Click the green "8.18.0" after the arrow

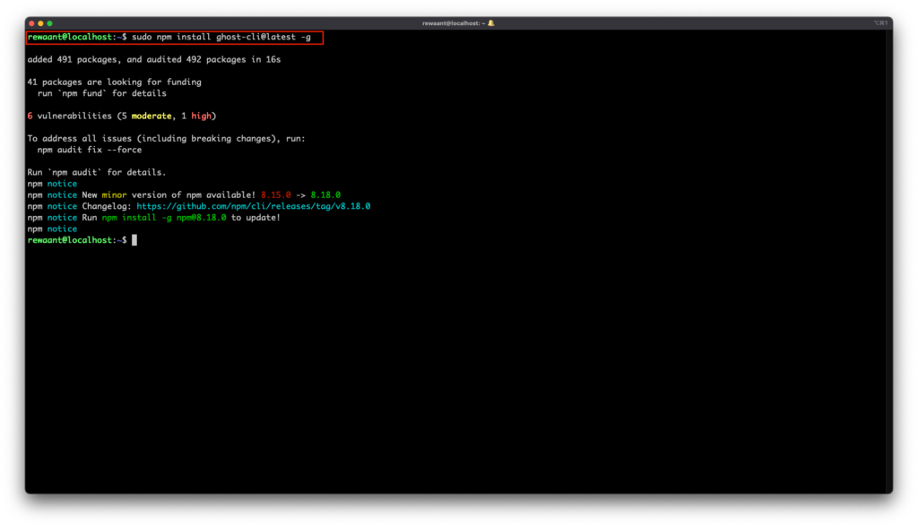click(325, 195)
